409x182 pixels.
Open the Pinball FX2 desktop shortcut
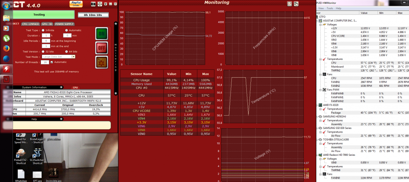click(x=21, y=156)
